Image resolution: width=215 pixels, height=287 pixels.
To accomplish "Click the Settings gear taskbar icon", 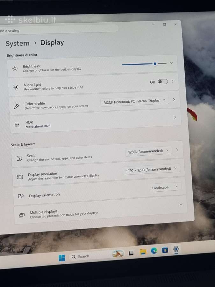I will coord(176,249).
